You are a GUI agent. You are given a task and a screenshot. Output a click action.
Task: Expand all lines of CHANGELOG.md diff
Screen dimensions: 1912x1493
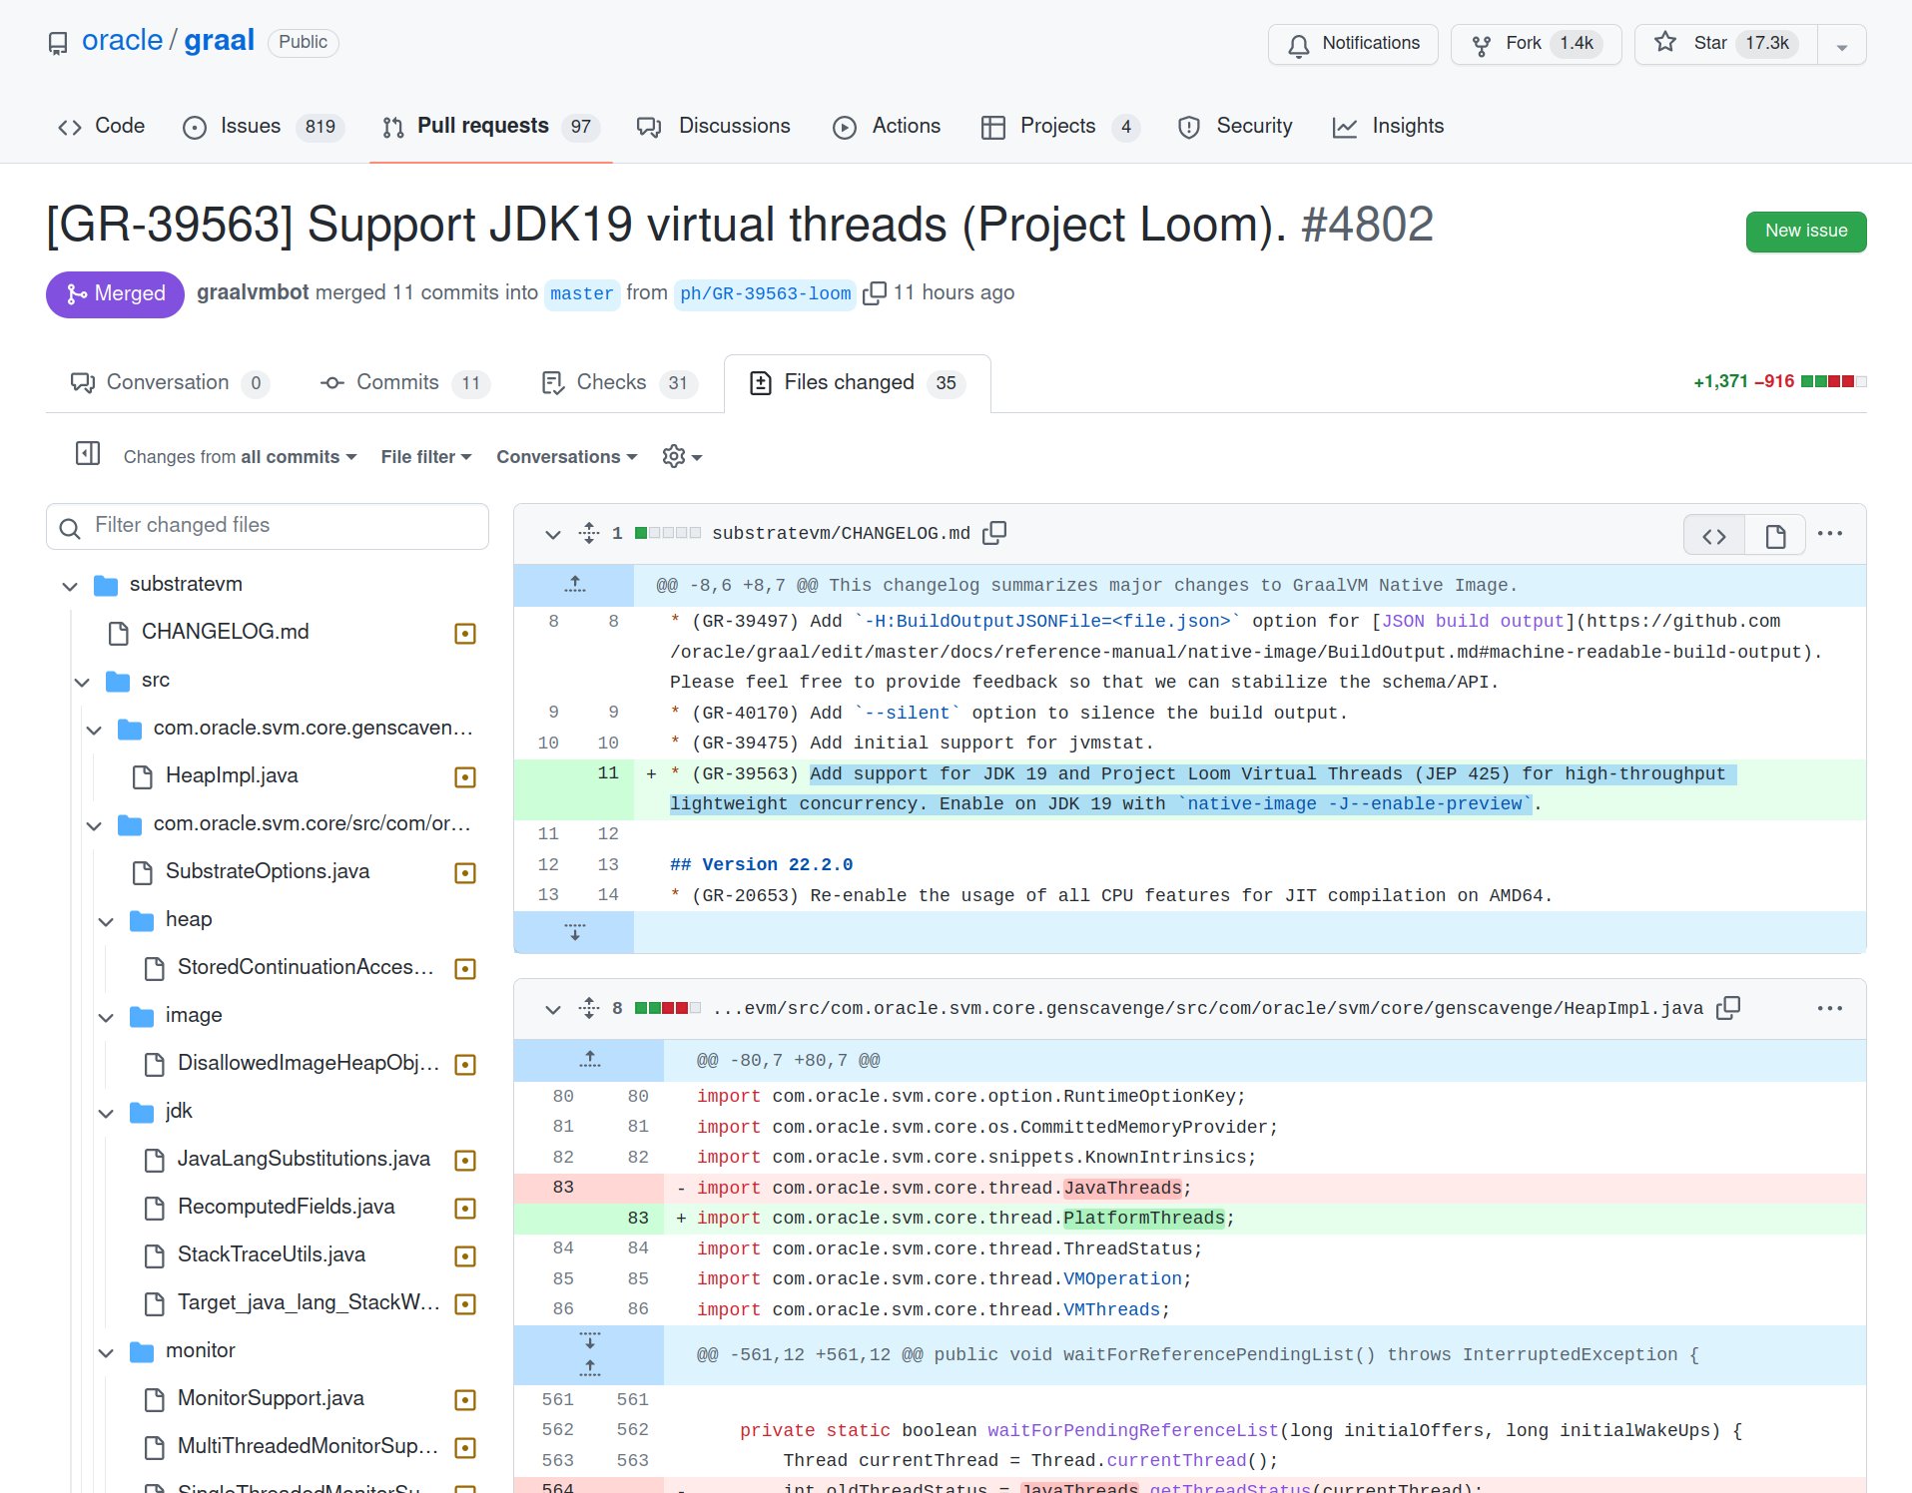[x=589, y=534]
